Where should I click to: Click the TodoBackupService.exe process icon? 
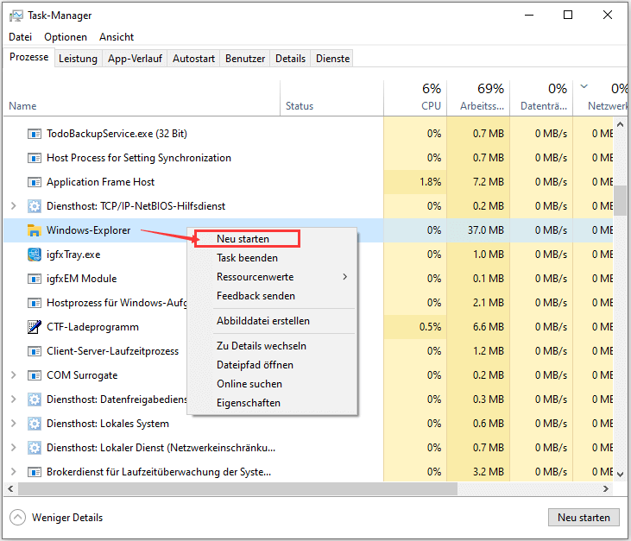pos(35,134)
